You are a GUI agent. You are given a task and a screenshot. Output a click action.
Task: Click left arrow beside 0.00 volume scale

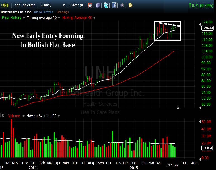(200, 159)
